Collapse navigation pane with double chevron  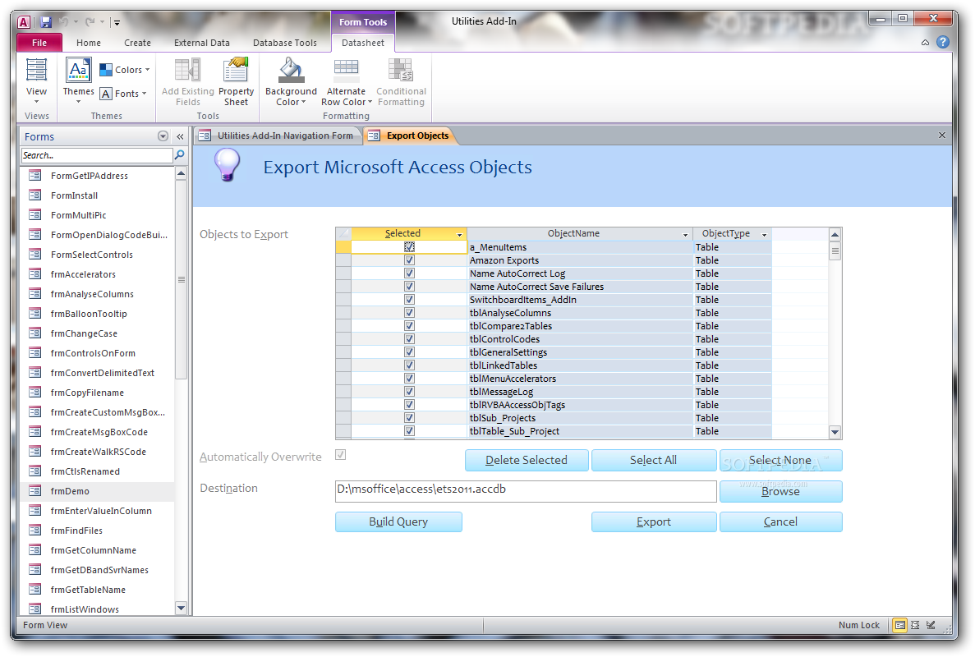coord(181,137)
